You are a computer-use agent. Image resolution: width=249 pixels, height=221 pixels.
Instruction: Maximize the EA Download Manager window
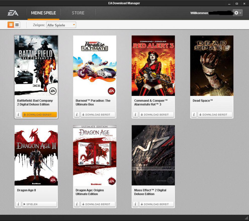[237, 4]
